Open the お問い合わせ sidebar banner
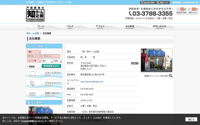The width and height of the screenshot is (200, 125). (x=44, y=94)
